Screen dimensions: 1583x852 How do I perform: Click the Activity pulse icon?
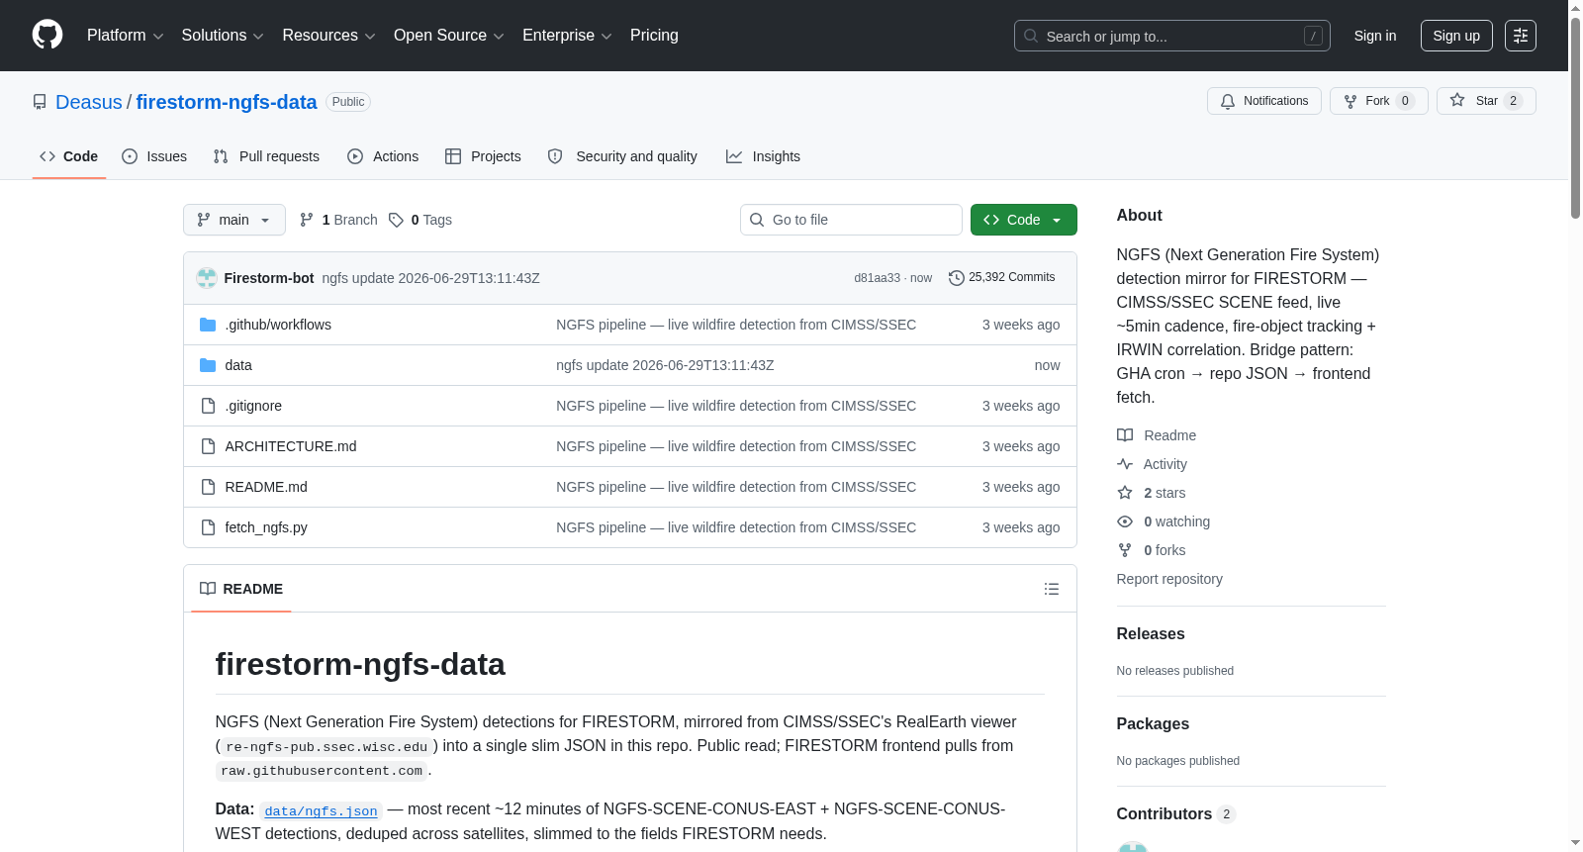1125,464
